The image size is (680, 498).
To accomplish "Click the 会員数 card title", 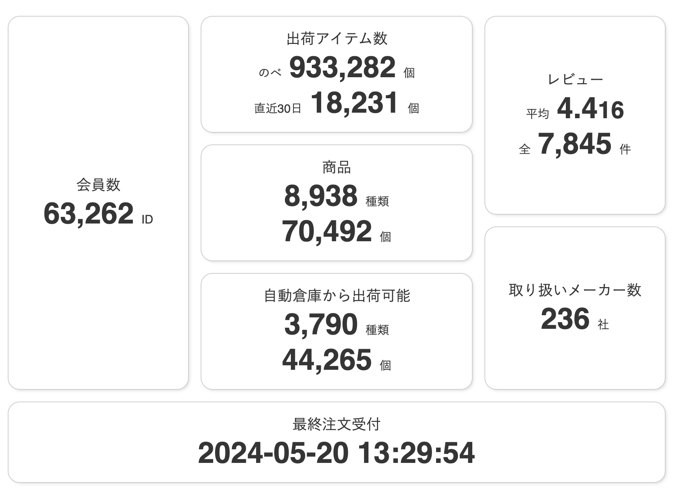I will [98, 185].
